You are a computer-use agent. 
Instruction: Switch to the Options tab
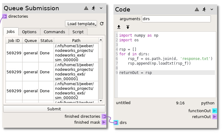click(x=29, y=32)
